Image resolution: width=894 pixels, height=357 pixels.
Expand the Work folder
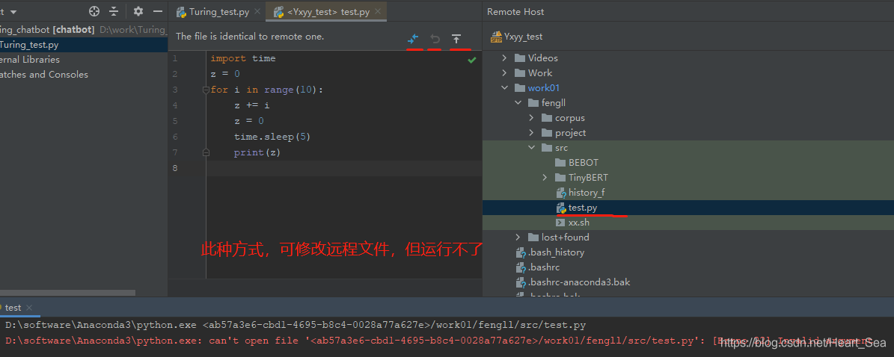coord(504,73)
